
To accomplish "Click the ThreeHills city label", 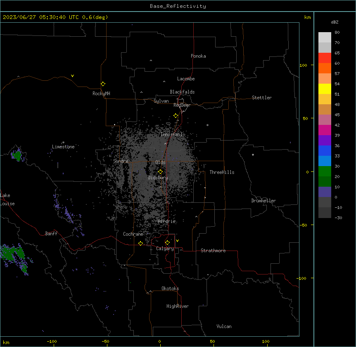I will click(x=222, y=172).
